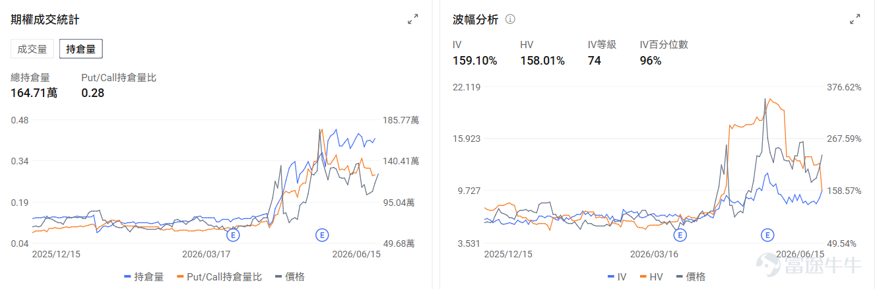
Task: Click the 總持倉量 value 164.71萬
Action: point(34,93)
